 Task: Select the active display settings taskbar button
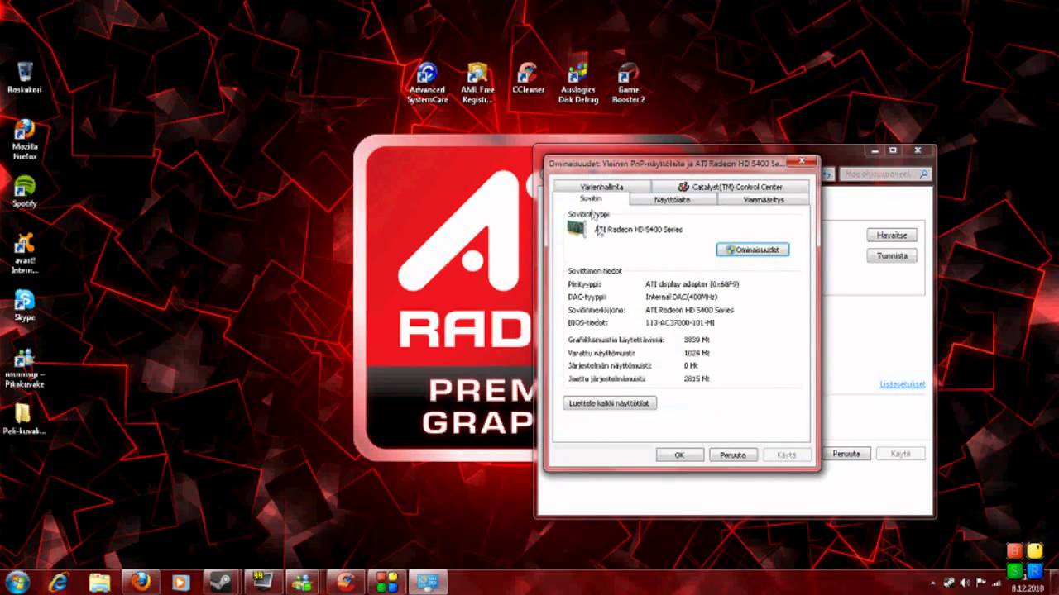click(429, 582)
